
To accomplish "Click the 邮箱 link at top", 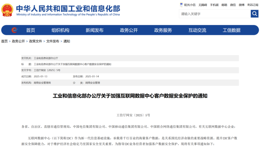I will point(224,5).
